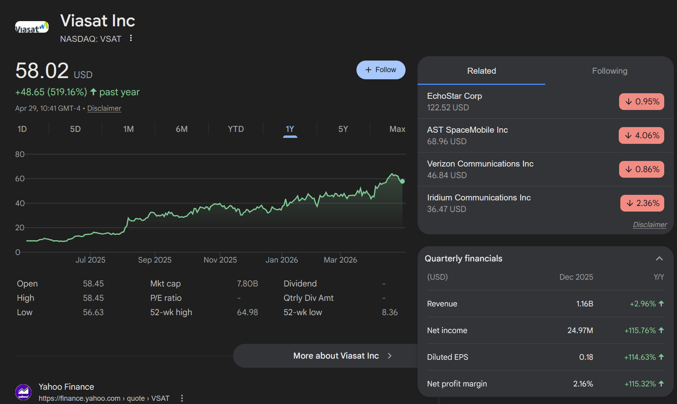Screen dimensions: 677x404
Task: Follow Viasat Inc stock
Action: (381, 70)
